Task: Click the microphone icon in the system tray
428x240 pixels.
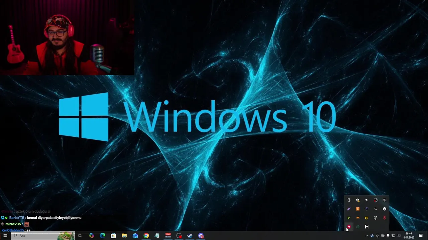Action: click(x=388, y=236)
